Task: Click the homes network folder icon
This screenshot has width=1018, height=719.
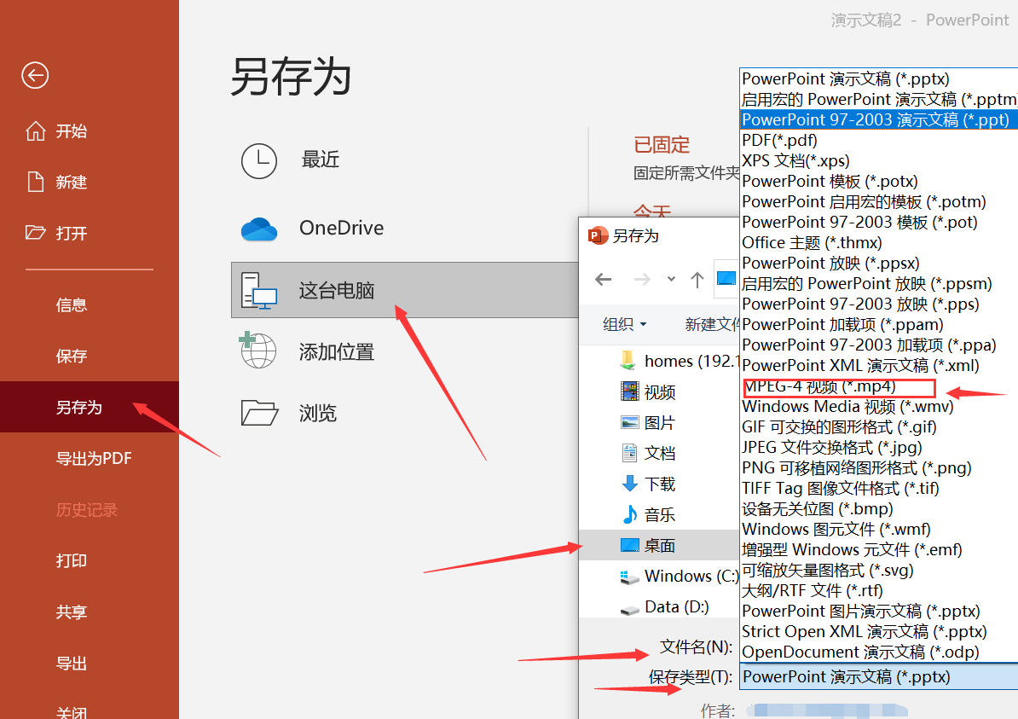Action: click(628, 361)
